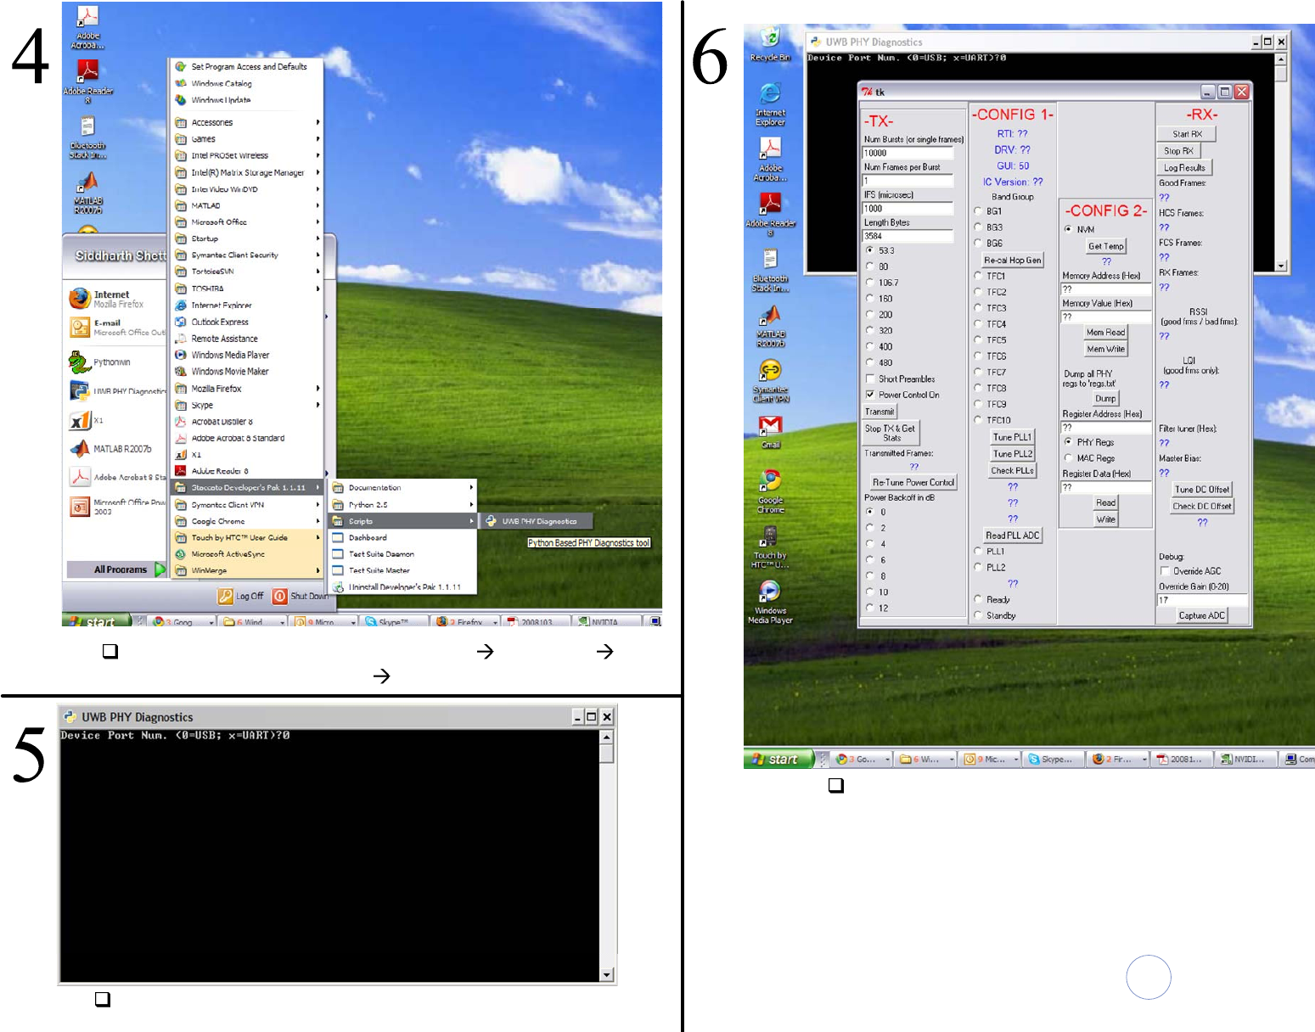
Task: Switch to the Skype taskbar item under the tk window
Action: coord(1053,760)
